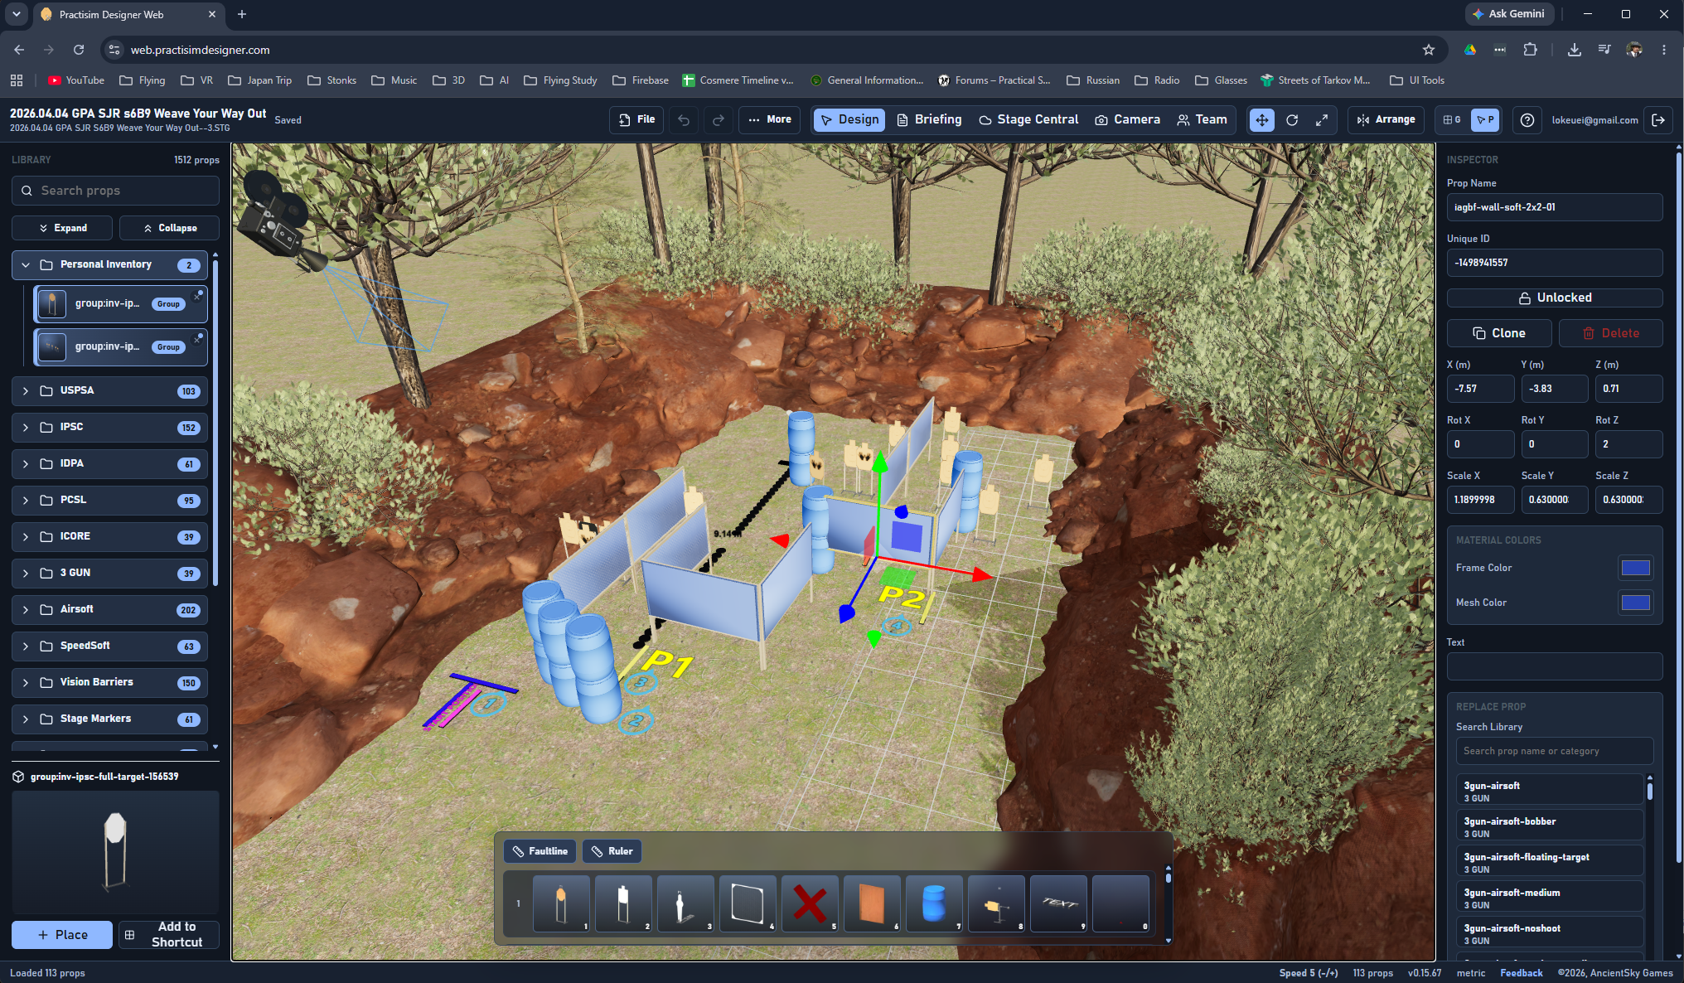
Task: Select the rotate gizmo tool
Action: pos(1292,120)
